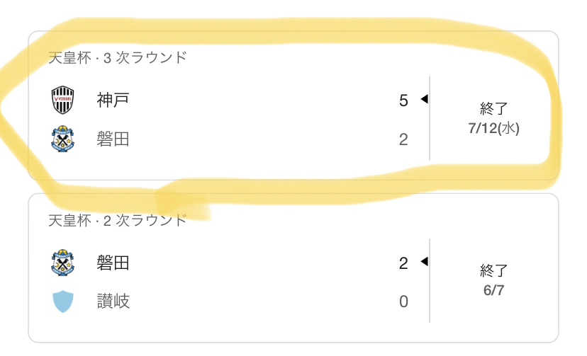The height and width of the screenshot is (356, 587).
Task: Click the winner arrow beside 磐田 score 2
Action: (424, 261)
